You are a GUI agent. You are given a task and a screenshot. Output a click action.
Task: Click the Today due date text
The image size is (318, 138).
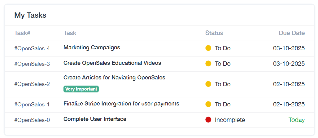click(x=296, y=120)
